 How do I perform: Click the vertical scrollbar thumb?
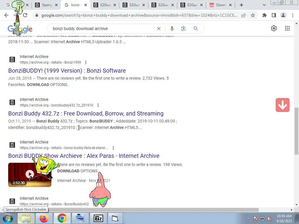pos(296,131)
